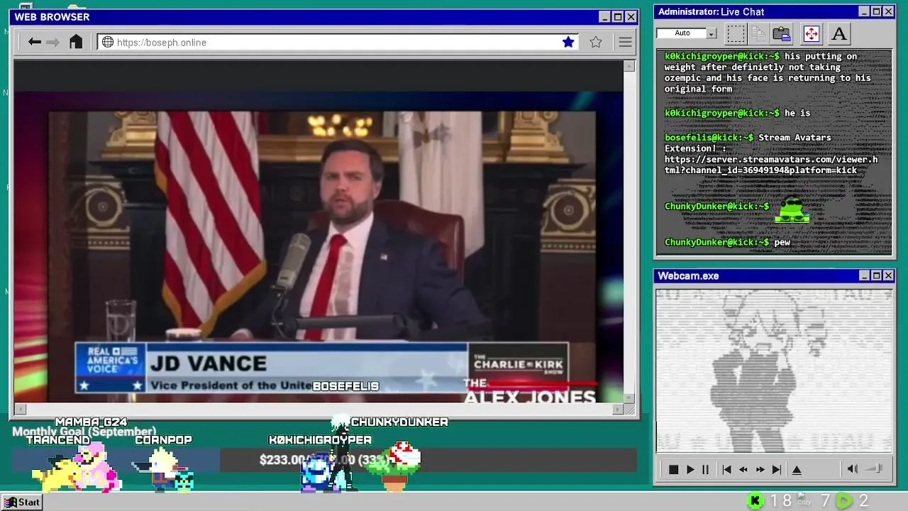Pause playback in Webcam.exe

coord(705,469)
